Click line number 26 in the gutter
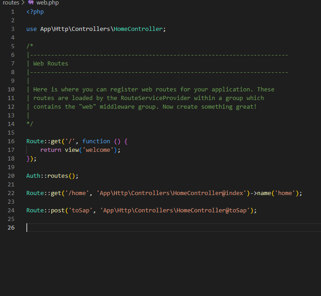This screenshot has width=321, height=296. click(11, 227)
